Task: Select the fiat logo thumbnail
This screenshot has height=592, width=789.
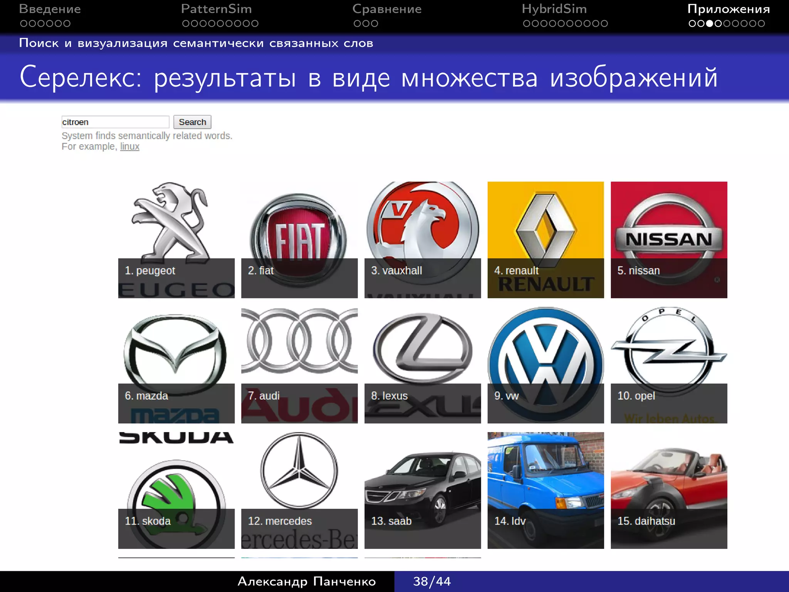Action: pyautogui.click(x=299, y=240)
